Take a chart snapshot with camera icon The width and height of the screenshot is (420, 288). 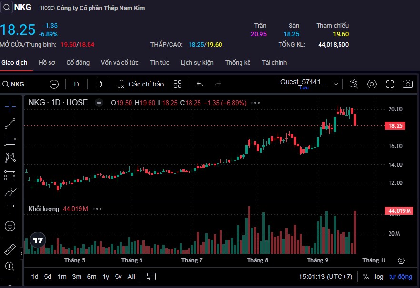tap(408, 84)
